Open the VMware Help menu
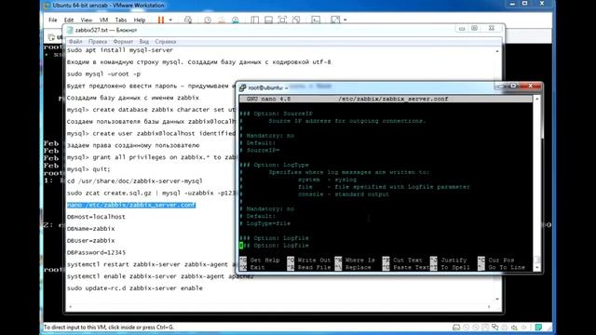Viewport: 596px width, 335px height. 140,20
